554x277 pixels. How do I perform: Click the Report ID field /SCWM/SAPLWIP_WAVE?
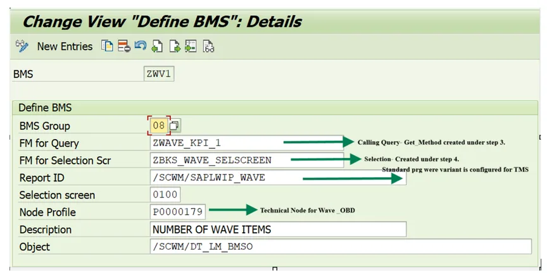[x=278, y=178]
